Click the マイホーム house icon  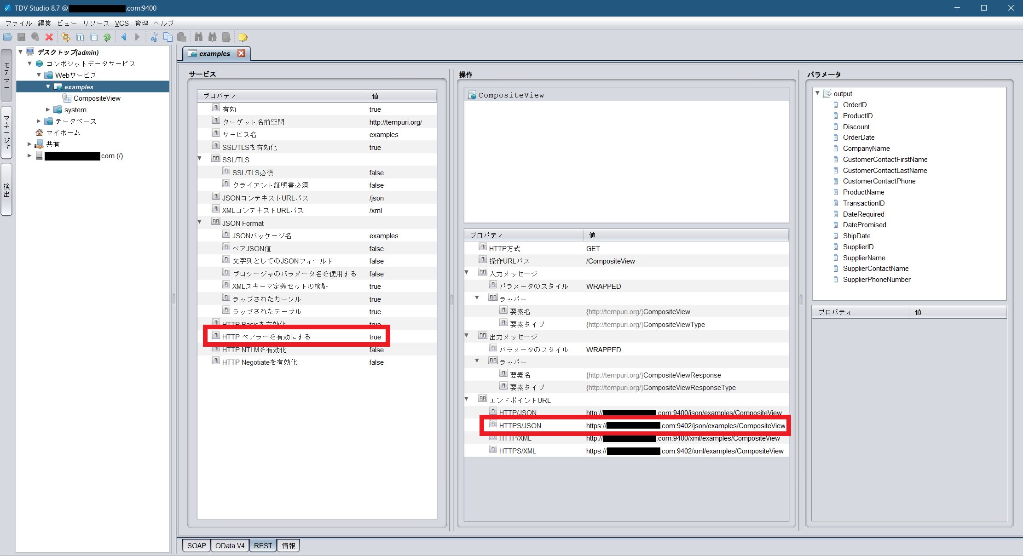[x=40, y=132]
